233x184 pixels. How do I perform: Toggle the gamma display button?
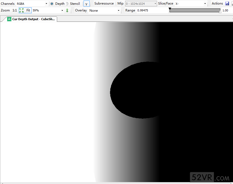[86, 4]
